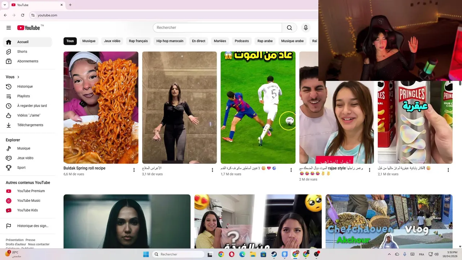The height and width of the screenshot is (260, 462).
Task: Open the browser tab search dropdown
Action: [5, 5]
